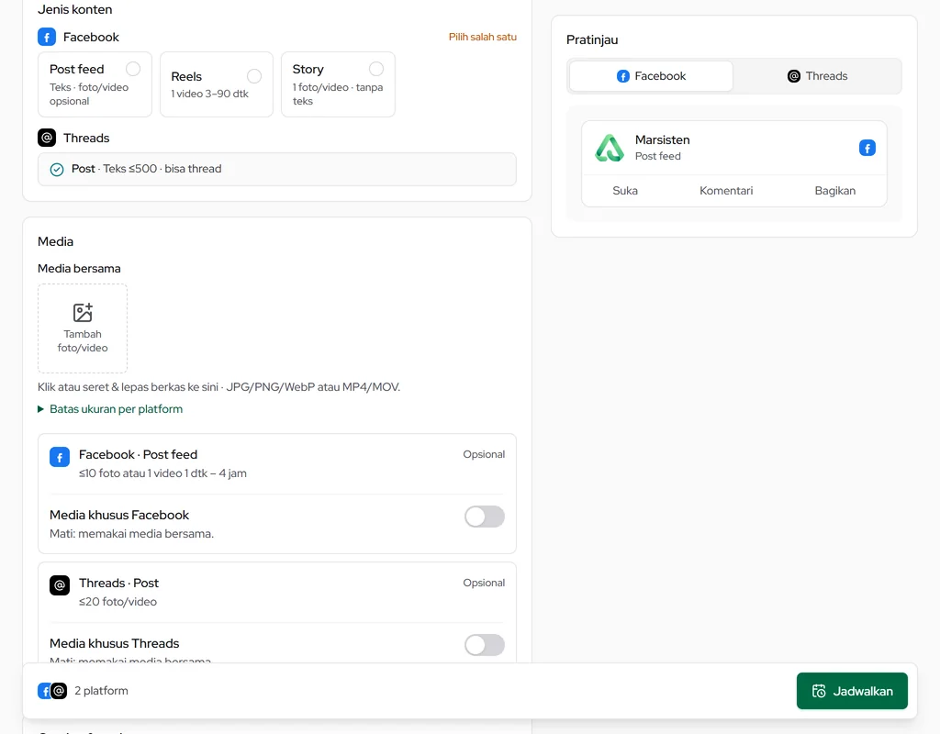940x734 pixels.
Task: Click the Pratinjau heading
Action: pyautogui.click(x=592, y=40)
